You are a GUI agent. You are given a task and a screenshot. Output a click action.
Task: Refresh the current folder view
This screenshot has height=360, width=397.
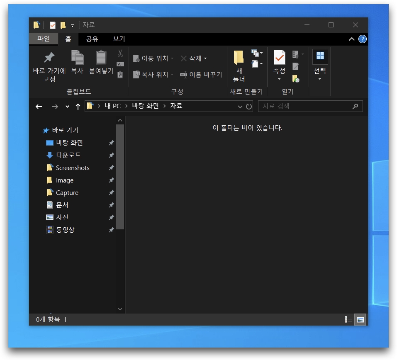click(249, 106)
